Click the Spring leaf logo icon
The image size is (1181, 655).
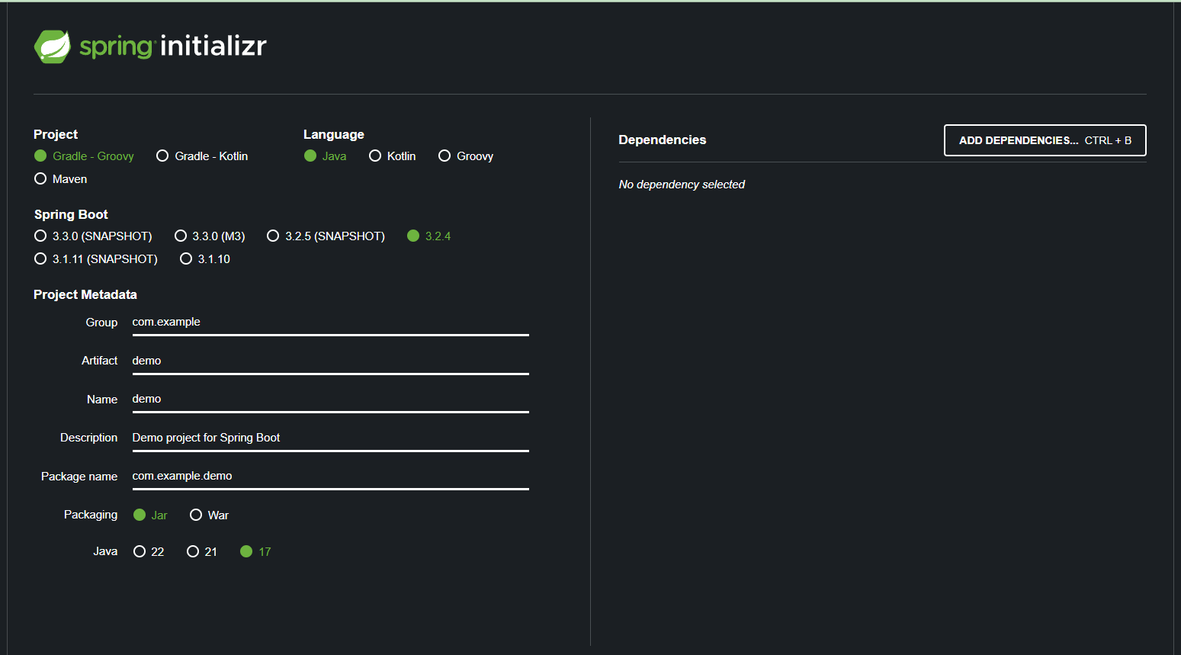pos(53,47)
